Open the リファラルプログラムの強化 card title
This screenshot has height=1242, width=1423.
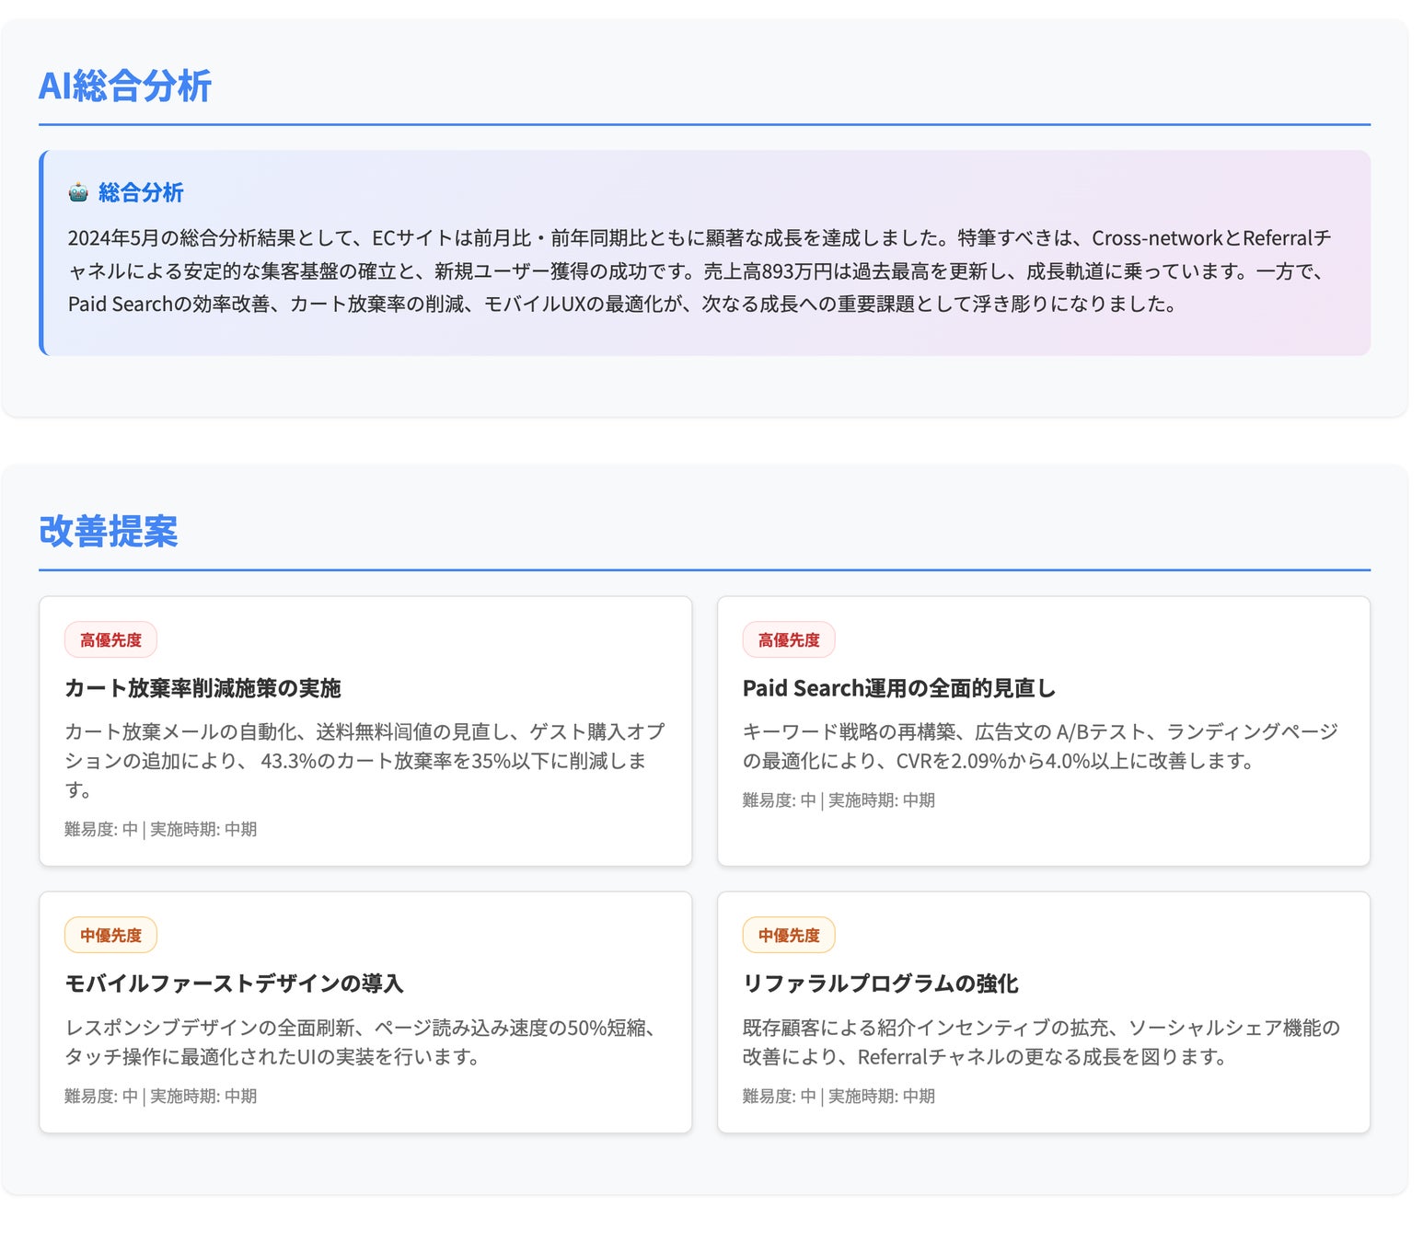(x=880, y=983)
